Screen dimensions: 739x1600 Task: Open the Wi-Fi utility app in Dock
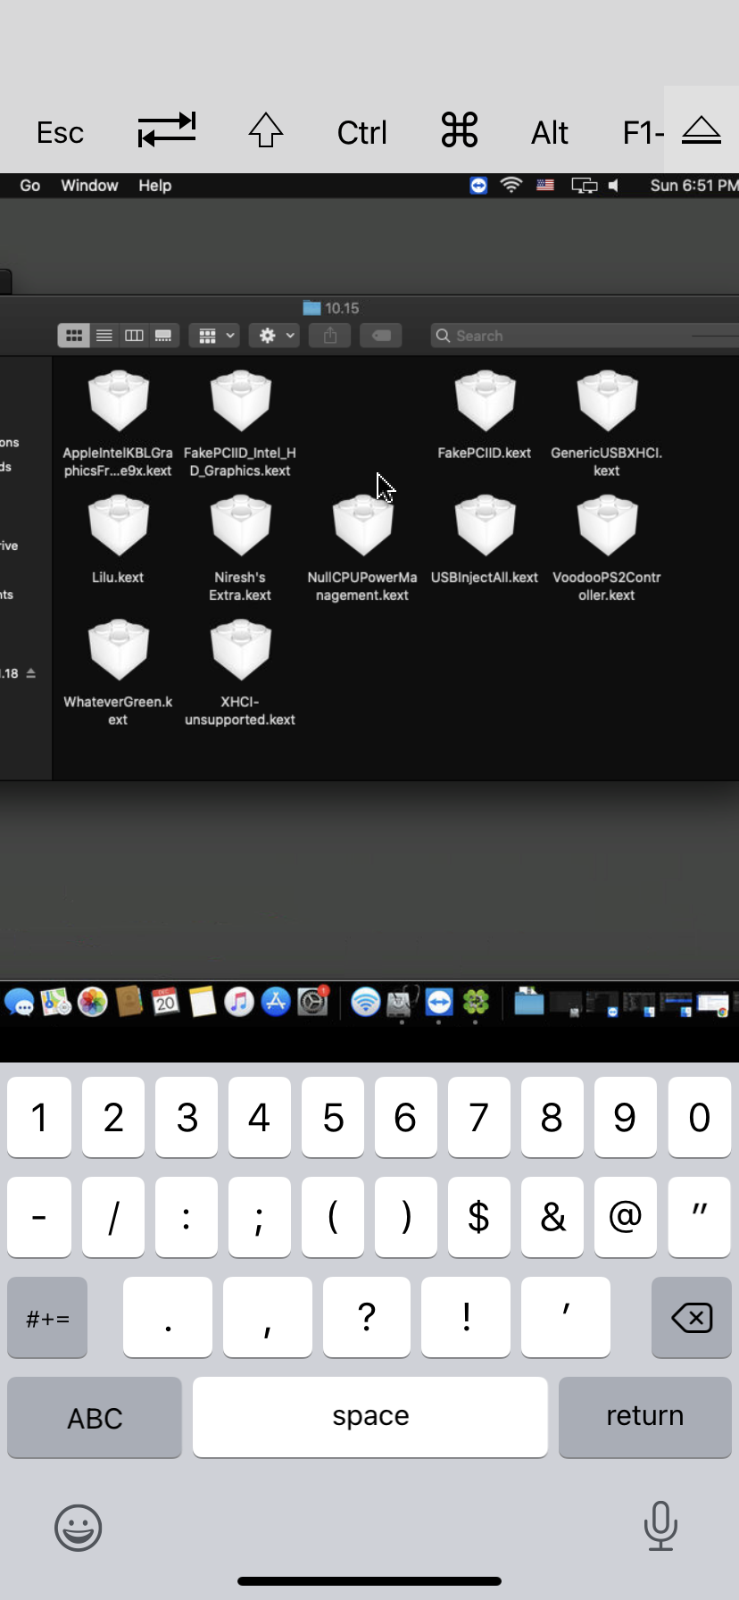pyautogui.click(x=365, y=1003)
